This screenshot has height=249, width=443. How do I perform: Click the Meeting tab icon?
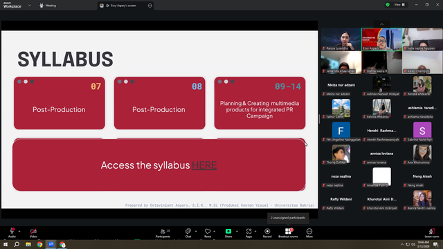tap(42, 6)
